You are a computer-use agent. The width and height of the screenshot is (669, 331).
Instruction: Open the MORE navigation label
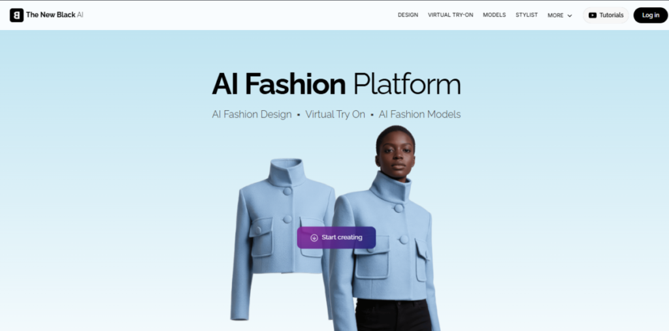coord(555,16)
